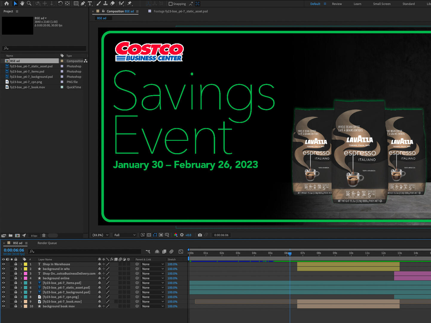Enable the Snapping checkbox
Viewport: 431px width, 323px height.
click(x=171, y=4)
